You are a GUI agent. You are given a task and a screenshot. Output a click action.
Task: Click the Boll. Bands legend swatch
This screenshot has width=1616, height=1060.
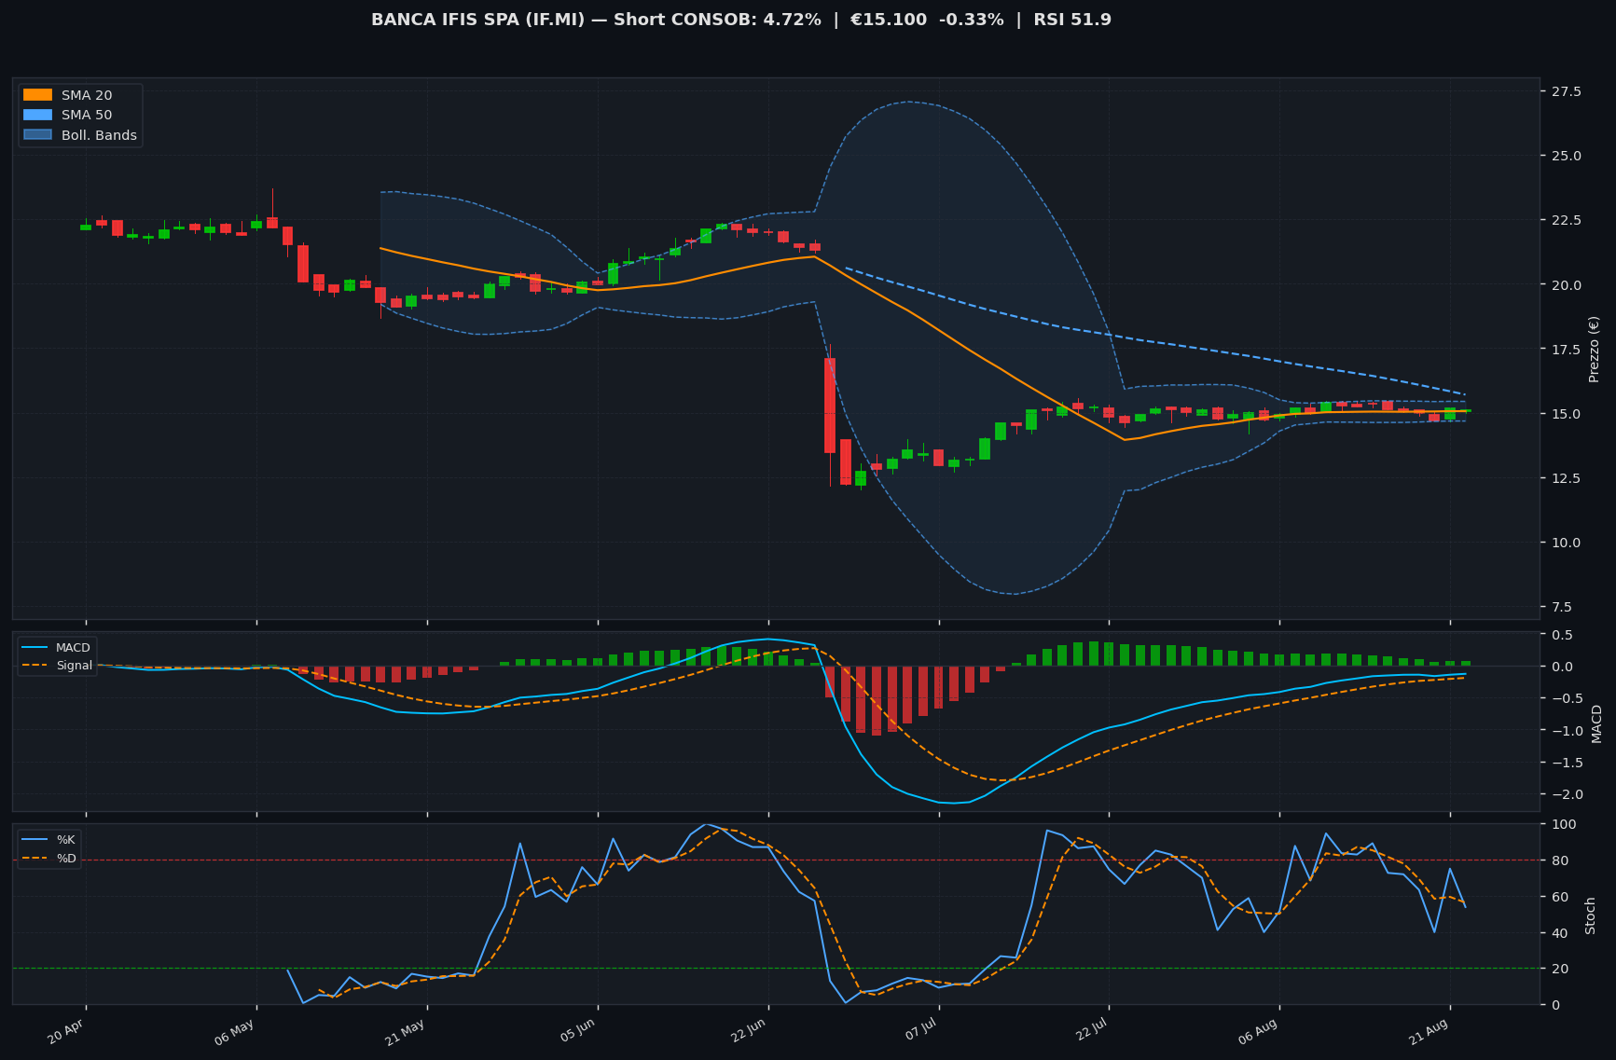coord(37,135)
